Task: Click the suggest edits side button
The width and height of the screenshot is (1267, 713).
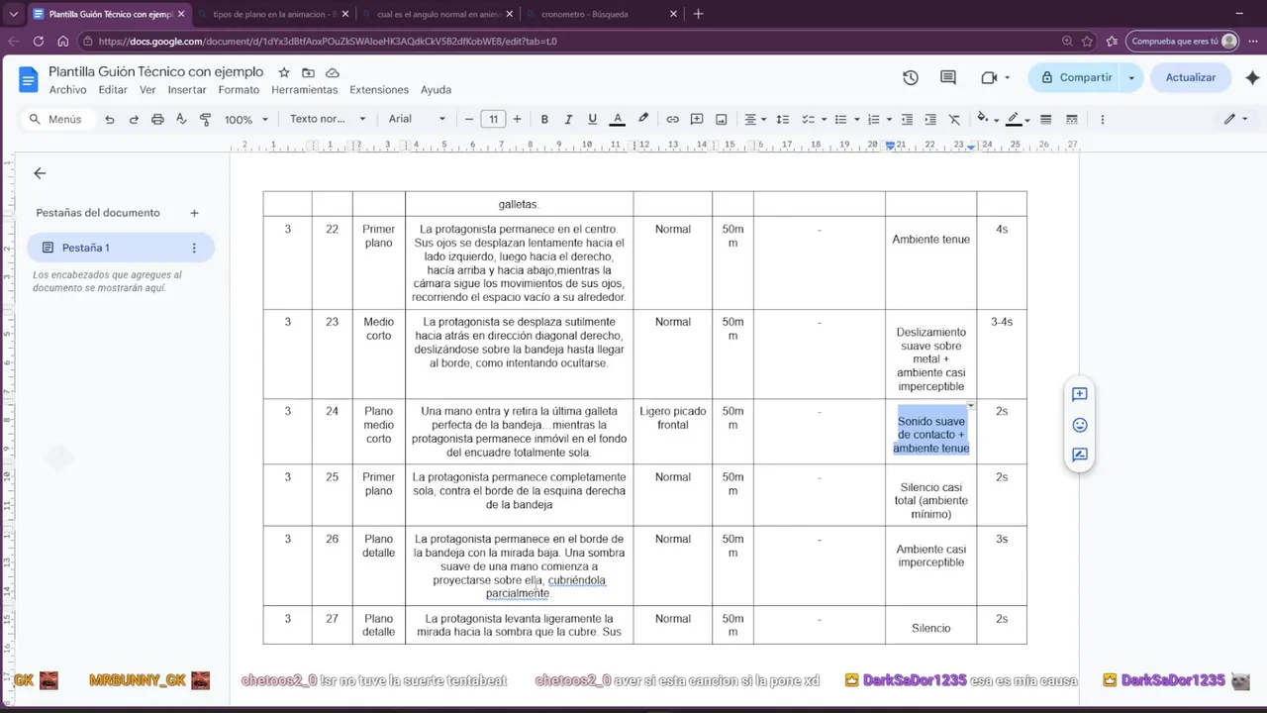Action: pyautogui.click(x=1080, y=456)
